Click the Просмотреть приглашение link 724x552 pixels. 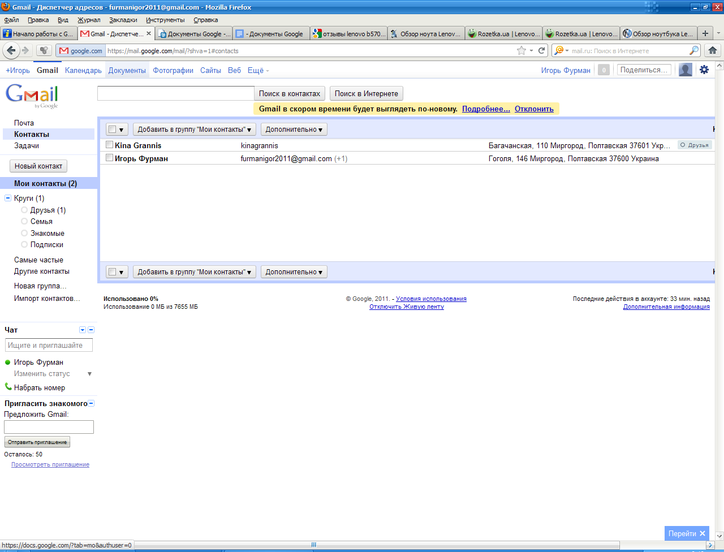tap(50, 464)
